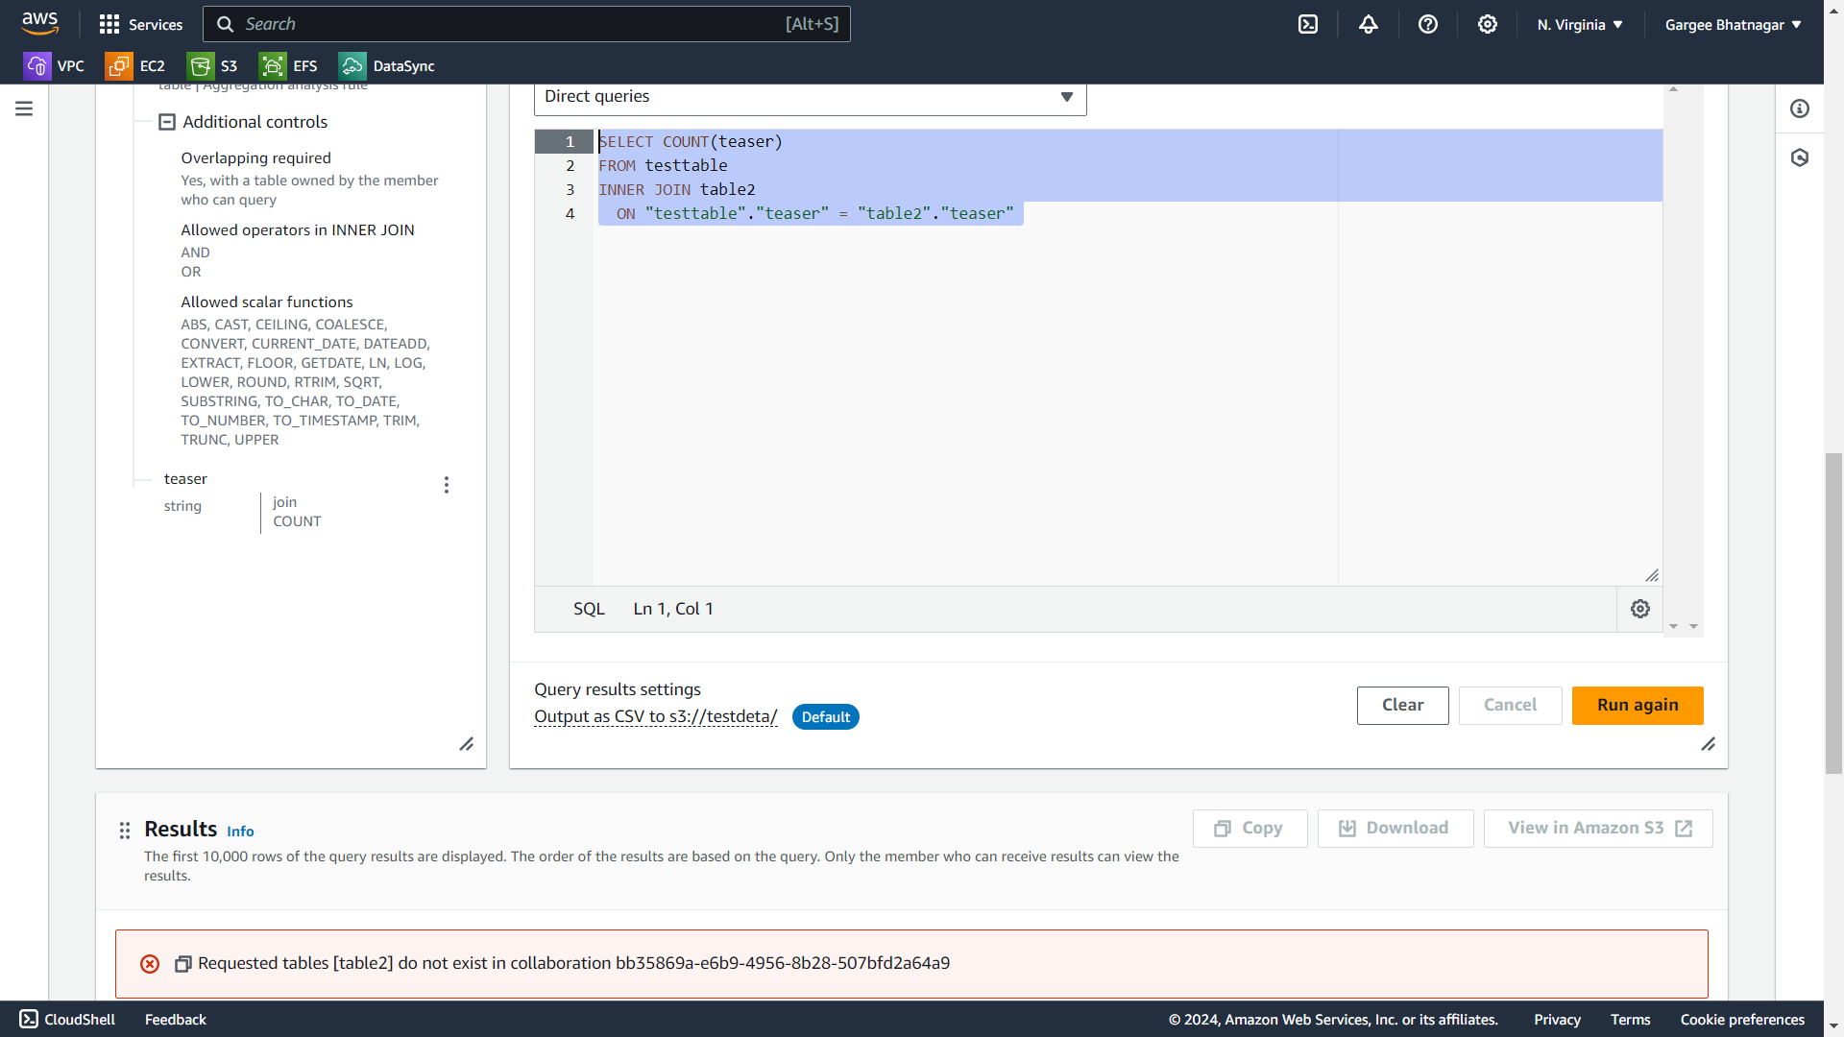Click the Clear button
This screenshot has width=1844, height=1037.
tap(1402, 706)
